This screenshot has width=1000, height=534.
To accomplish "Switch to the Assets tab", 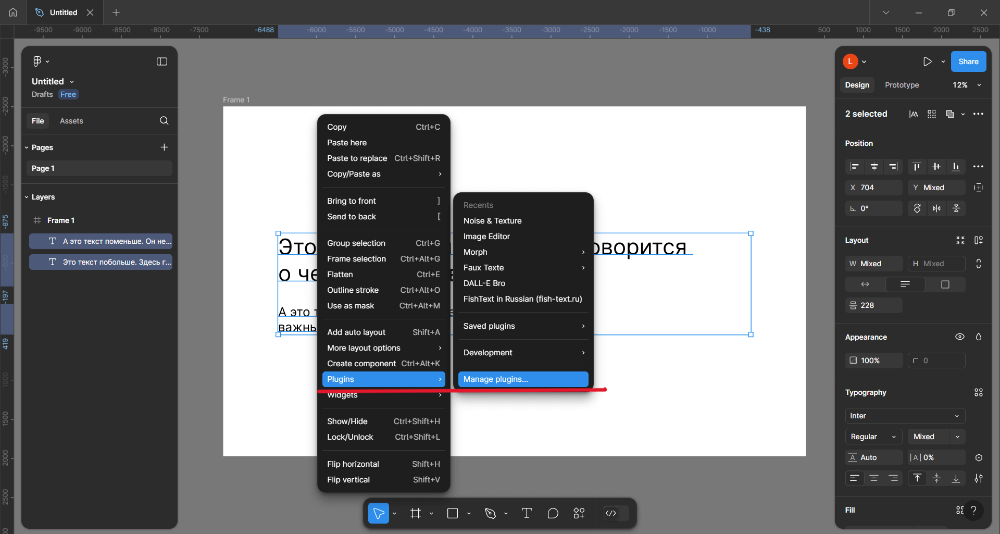I will 71,121.
